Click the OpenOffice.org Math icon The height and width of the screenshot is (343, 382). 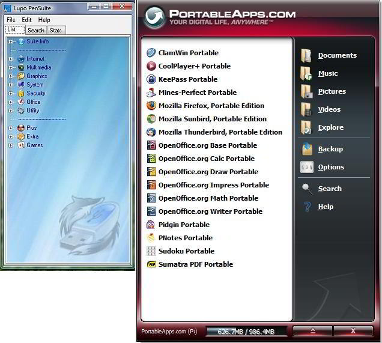151,198
